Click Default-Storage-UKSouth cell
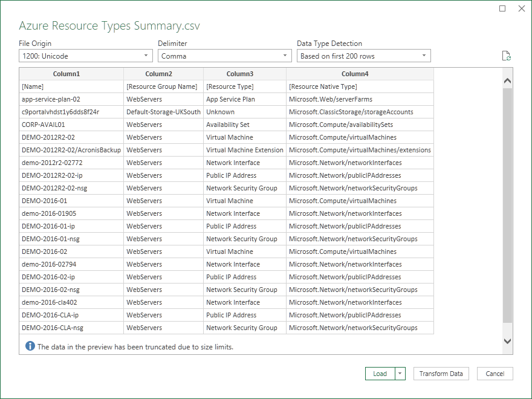This screenshot has width=532, height=399. click(164, 112)
